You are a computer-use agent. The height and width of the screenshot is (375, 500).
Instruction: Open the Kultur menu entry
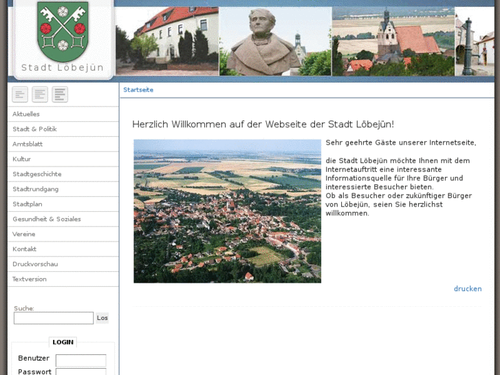[x=22, y=160]
